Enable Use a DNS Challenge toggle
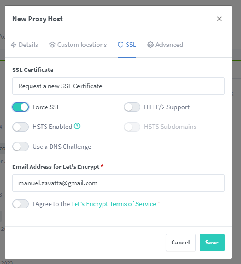This screenshot has width=241, height=264. click(x=21, y=147)
